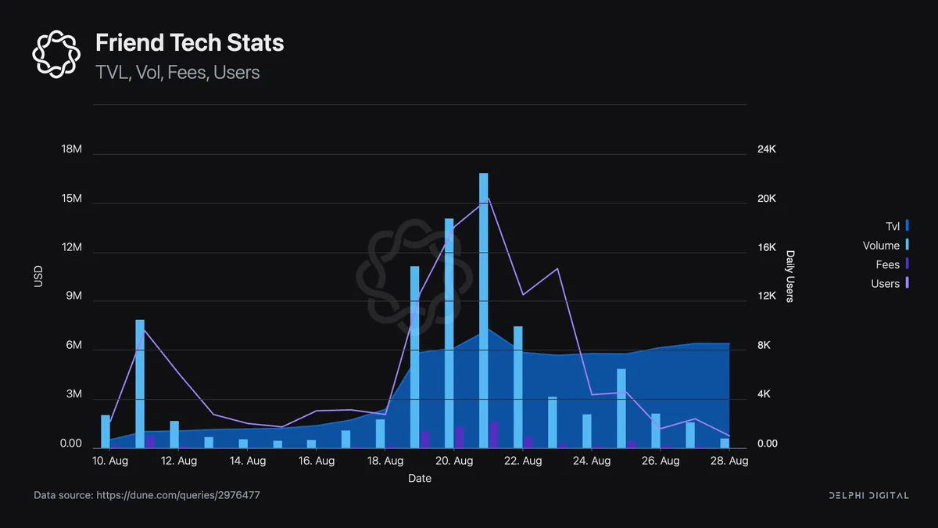Click the 'Date' axis title

(420, 478)
